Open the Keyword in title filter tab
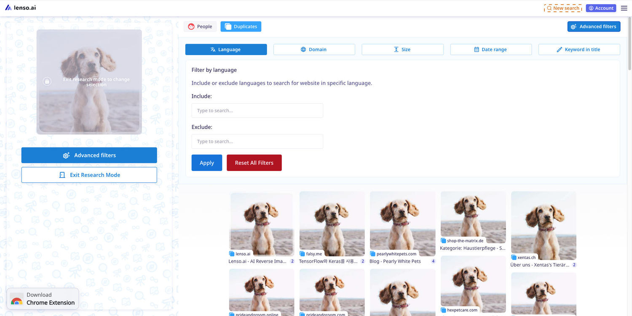Screen dimensions: 632x316 click(x=579, y=50)
